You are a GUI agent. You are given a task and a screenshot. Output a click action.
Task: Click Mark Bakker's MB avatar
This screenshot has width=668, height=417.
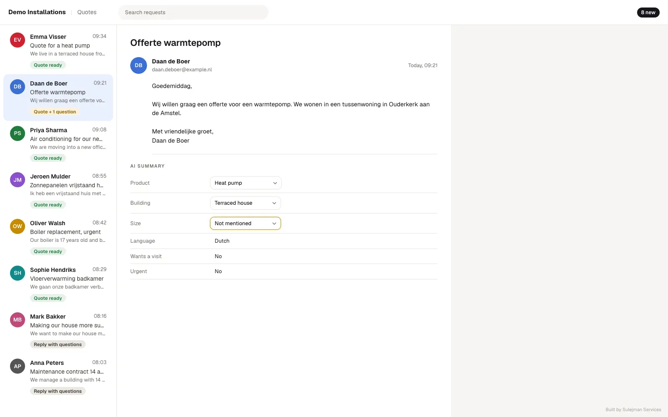[18, 320]
